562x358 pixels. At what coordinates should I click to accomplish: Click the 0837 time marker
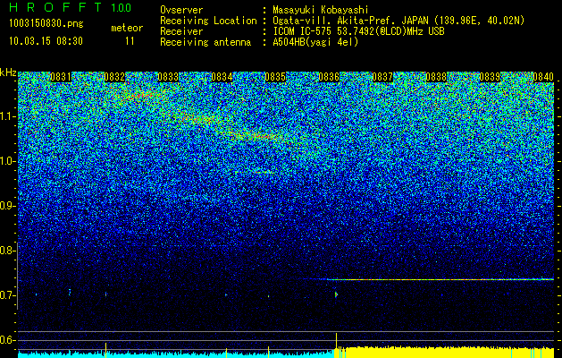(x=382, y=77)
